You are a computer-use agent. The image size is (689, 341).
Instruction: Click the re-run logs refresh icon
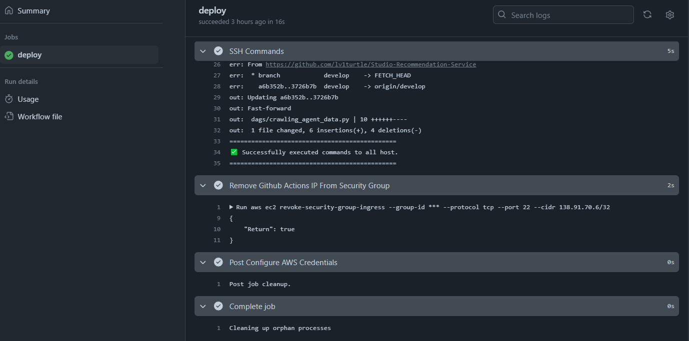pyautogui.click(x=647, y=14)
